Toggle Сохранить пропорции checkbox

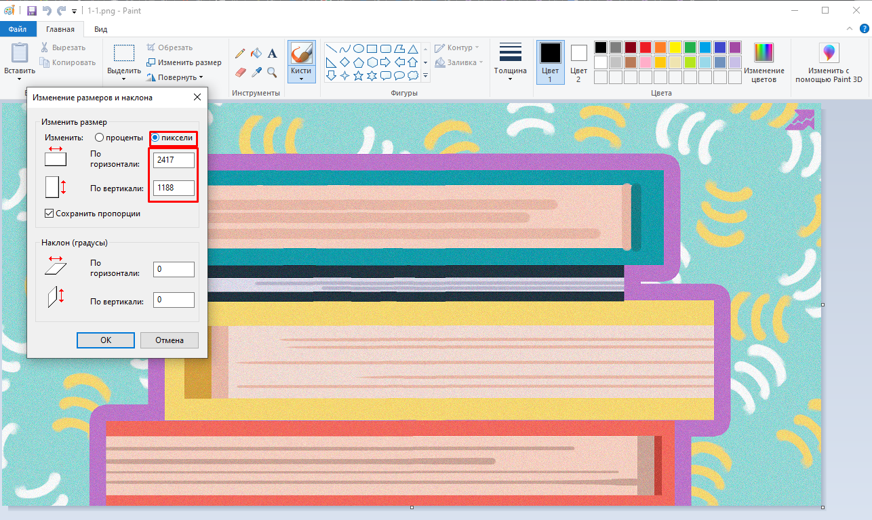(49, 214)
